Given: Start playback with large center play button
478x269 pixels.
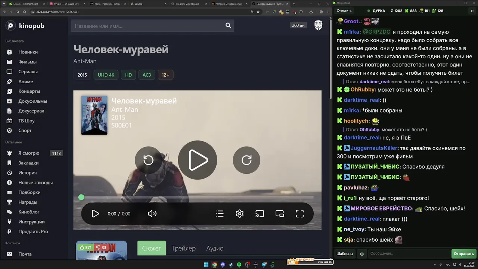Looking at the screenshot, I should [x=198, y=160].
